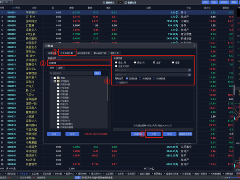Expand the 我的 tree node arrow

coord(51,78)
